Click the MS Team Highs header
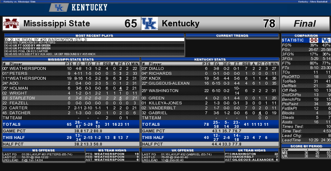331x171 pixels. [112, 150]
